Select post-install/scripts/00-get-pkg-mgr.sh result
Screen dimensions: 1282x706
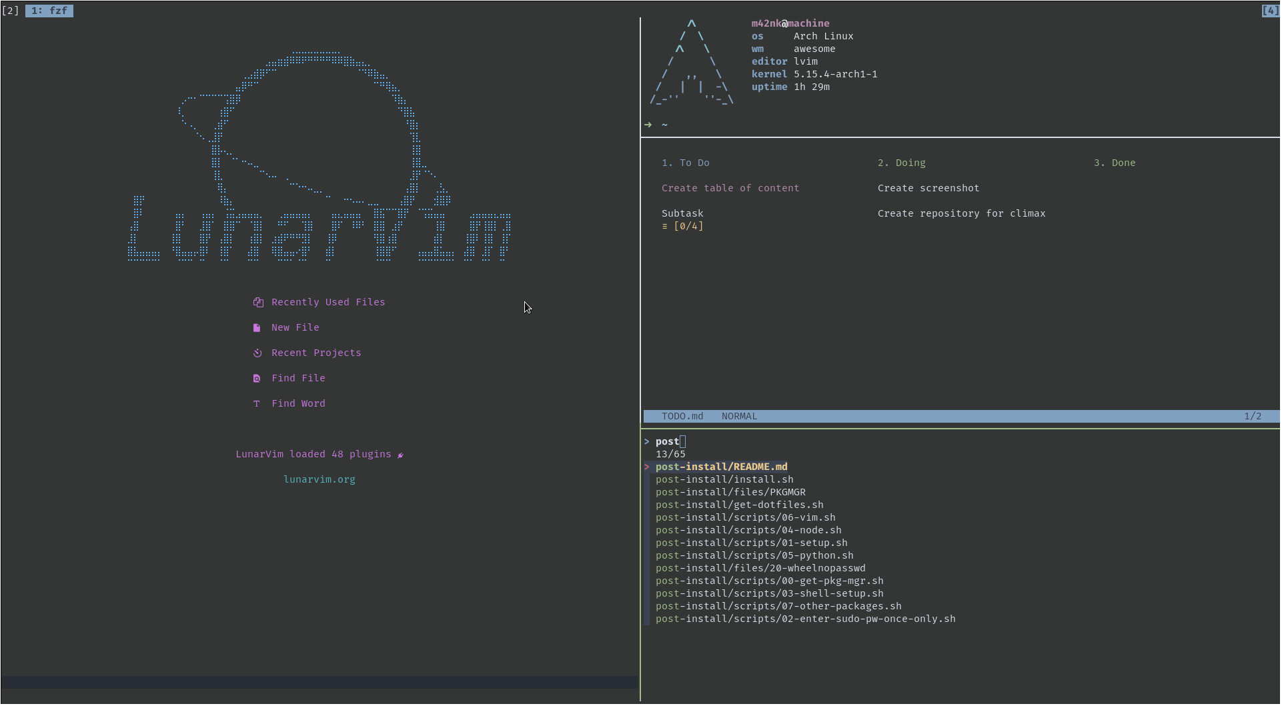769,581
